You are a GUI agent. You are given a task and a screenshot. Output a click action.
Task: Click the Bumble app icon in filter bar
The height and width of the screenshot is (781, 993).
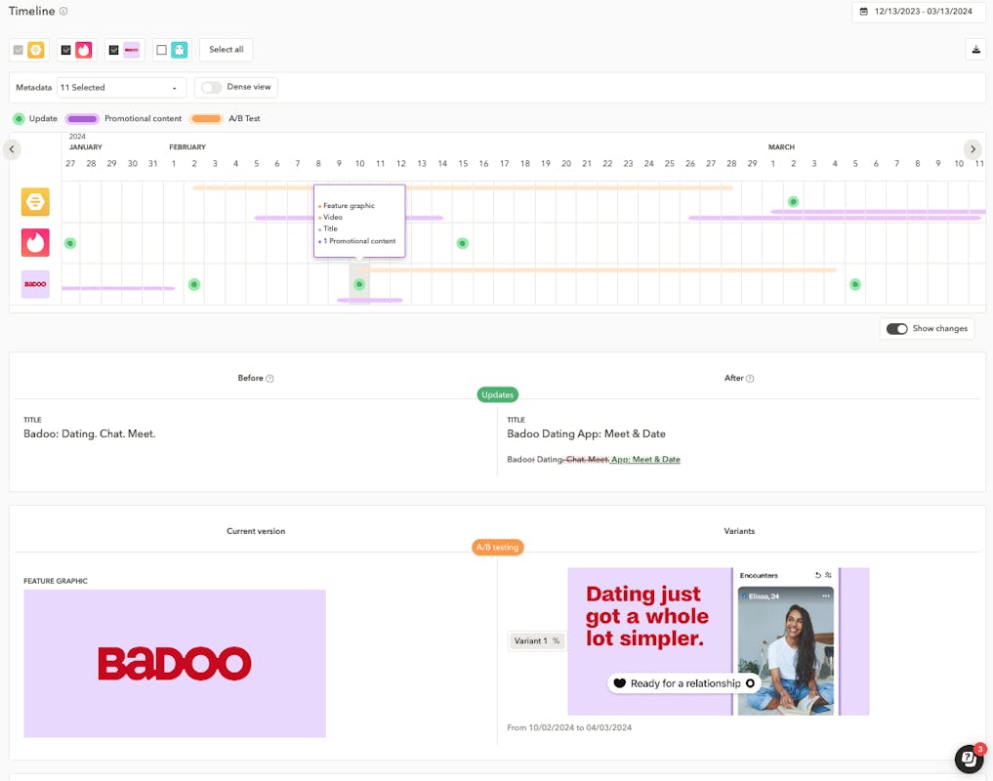[x=36, y=50]
